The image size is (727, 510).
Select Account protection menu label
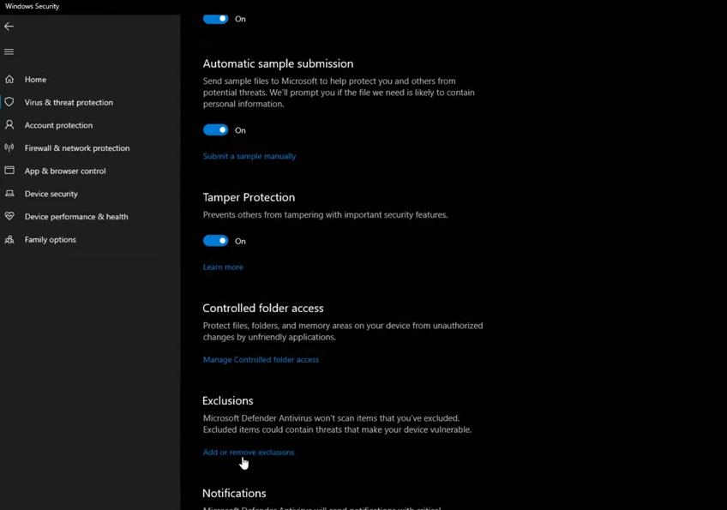click(58, 125)
